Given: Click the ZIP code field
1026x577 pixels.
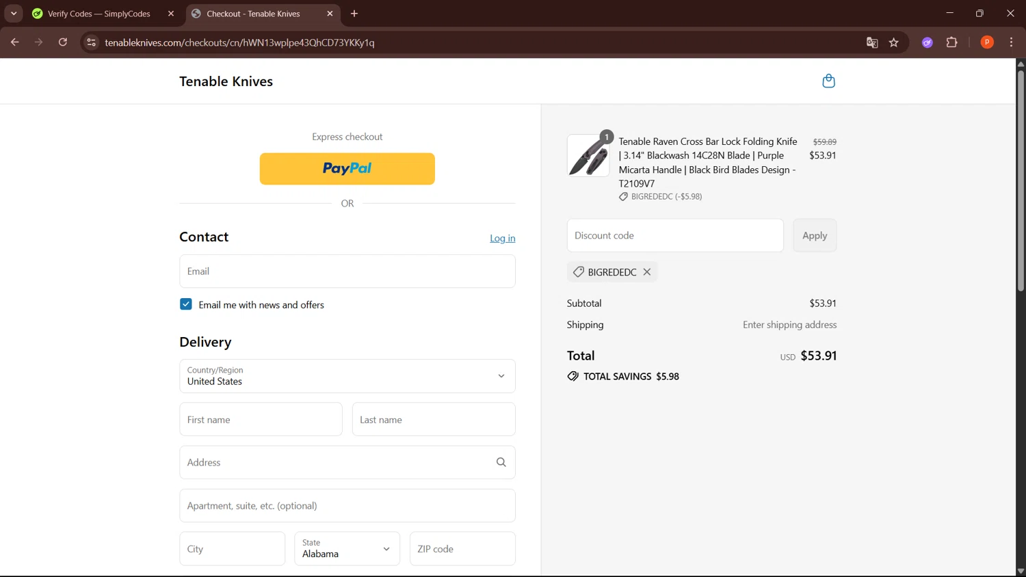Looking at the screenshot, I should coord(462,549).
